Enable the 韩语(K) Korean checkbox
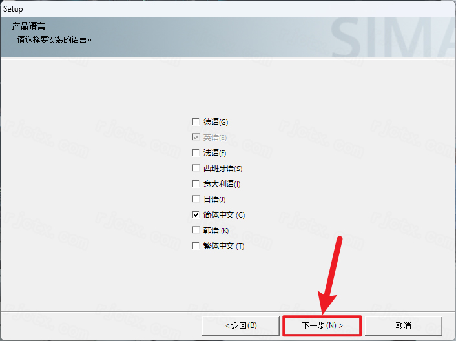The height and width of the screenshot is (341, 456). tap(196, 230)
